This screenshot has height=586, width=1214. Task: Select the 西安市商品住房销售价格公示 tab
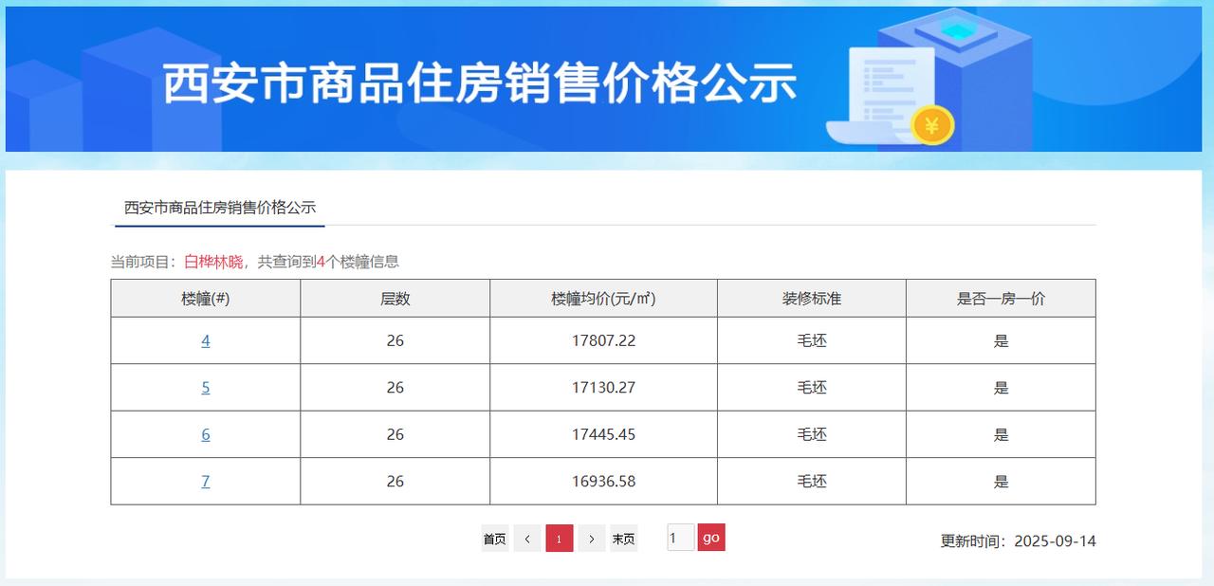point(220,207)
